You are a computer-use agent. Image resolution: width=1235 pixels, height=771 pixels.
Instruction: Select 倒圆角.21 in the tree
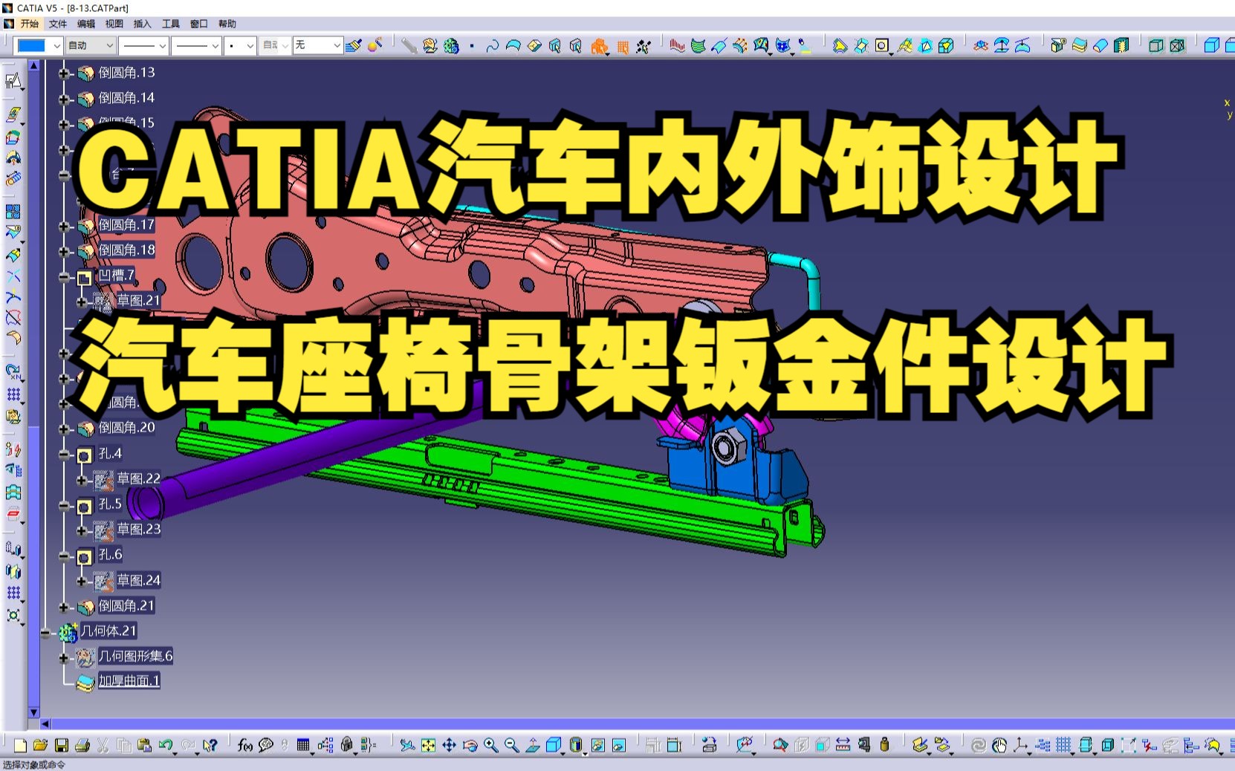click(x=126, y=605)
